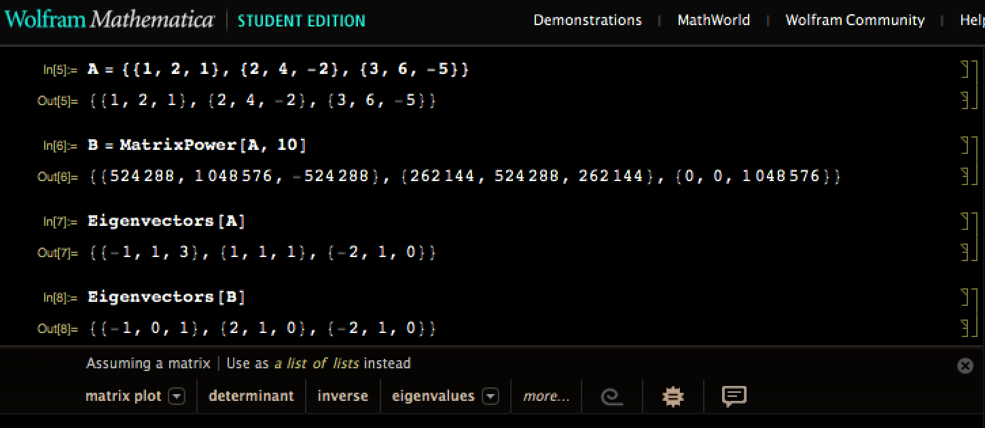Click the Wolfram Alpha spiral icon in suggestions bar
The width and height of the screenshot is (985, 428).
611,396
